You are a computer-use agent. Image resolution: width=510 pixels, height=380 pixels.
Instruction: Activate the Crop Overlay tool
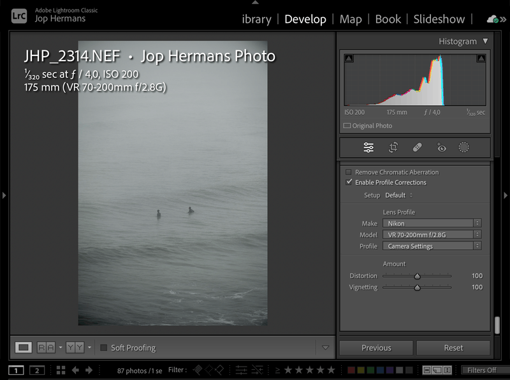tap(393, 147)
